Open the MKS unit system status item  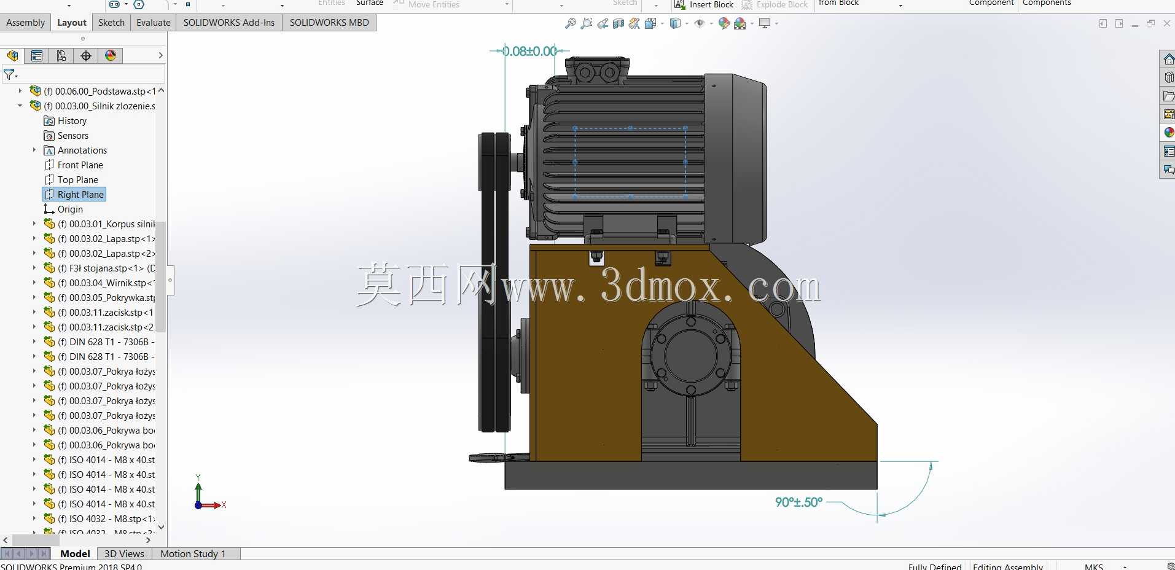click(1094, 566)
